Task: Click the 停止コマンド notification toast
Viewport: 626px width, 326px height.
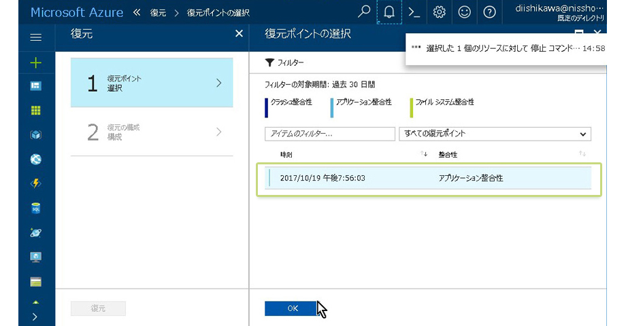Action: coord(506,49)
